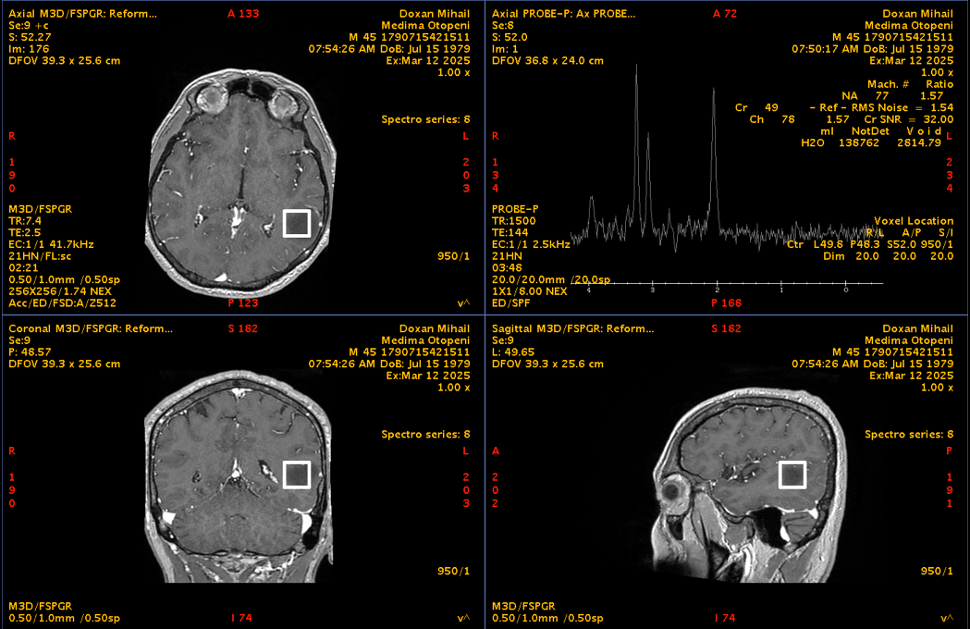Click the v^ indicator in coronal panel

tap(463, 618)
